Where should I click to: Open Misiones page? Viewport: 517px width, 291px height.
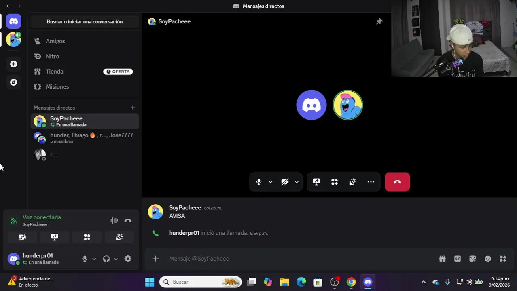(85, 86)
